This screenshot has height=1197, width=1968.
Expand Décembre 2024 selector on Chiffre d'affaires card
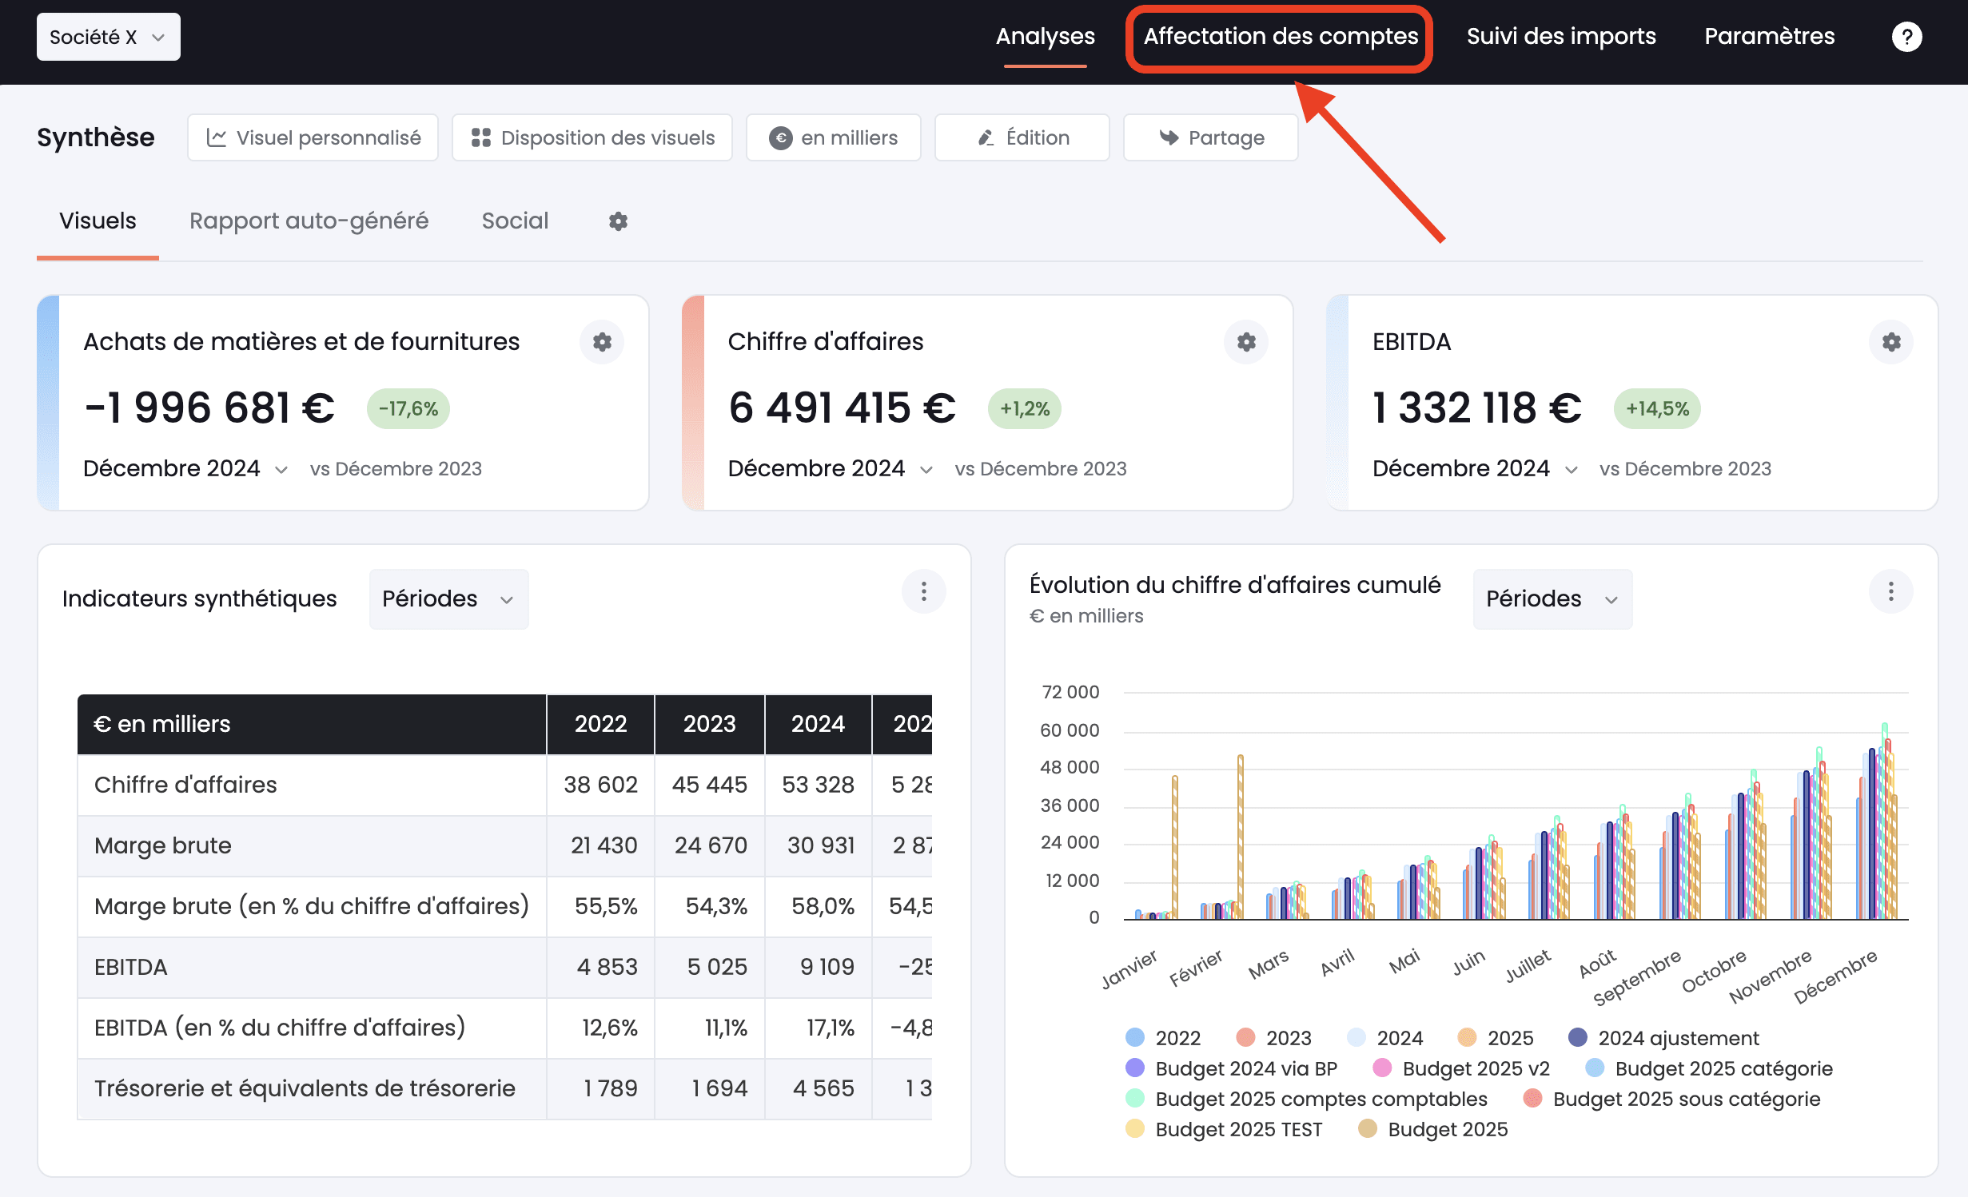coord(831,468)
